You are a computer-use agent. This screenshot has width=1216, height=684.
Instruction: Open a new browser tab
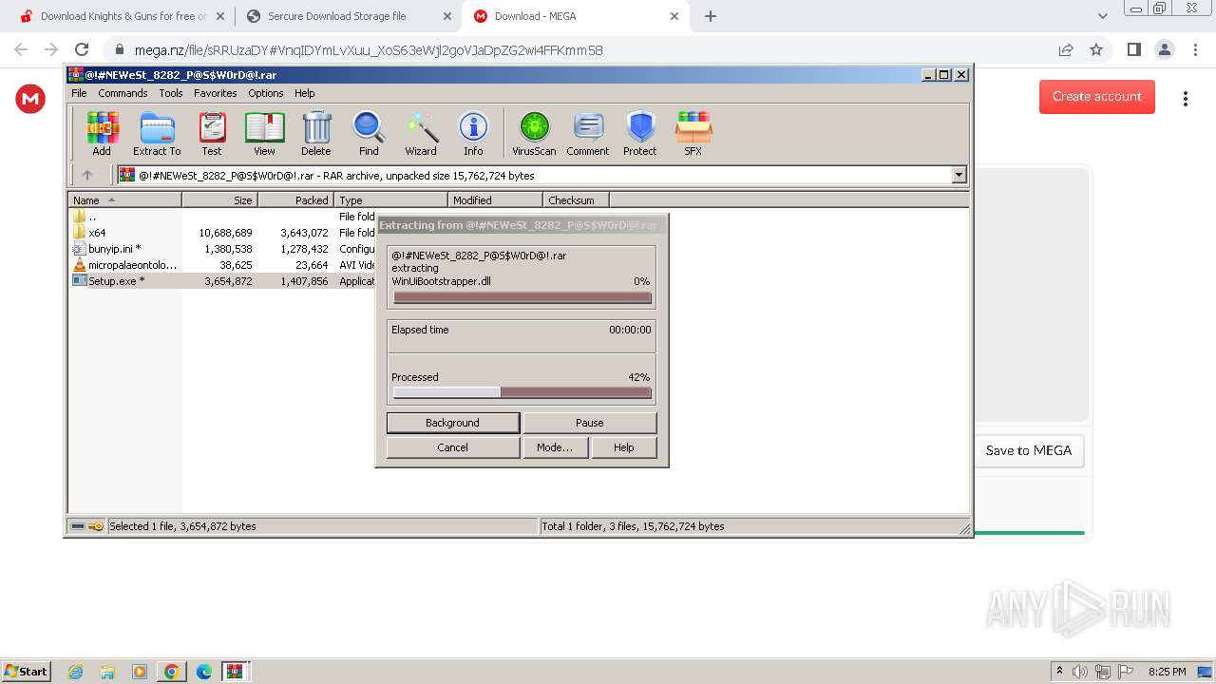click(711, 16)
